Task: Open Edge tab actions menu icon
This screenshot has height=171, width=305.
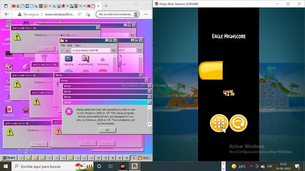Action: tap(6, 6)
